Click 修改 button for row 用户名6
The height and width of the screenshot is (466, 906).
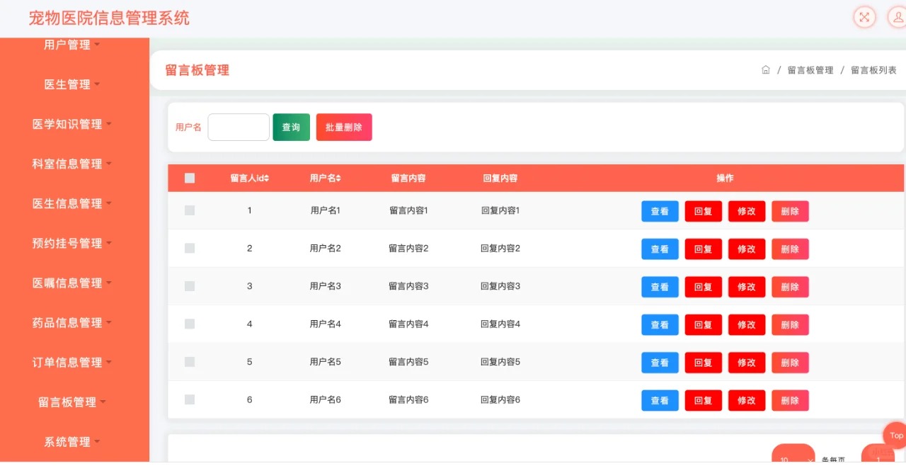[747, 400]
